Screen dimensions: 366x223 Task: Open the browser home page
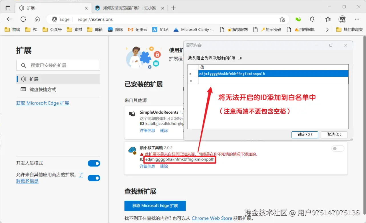pos(37,19)
